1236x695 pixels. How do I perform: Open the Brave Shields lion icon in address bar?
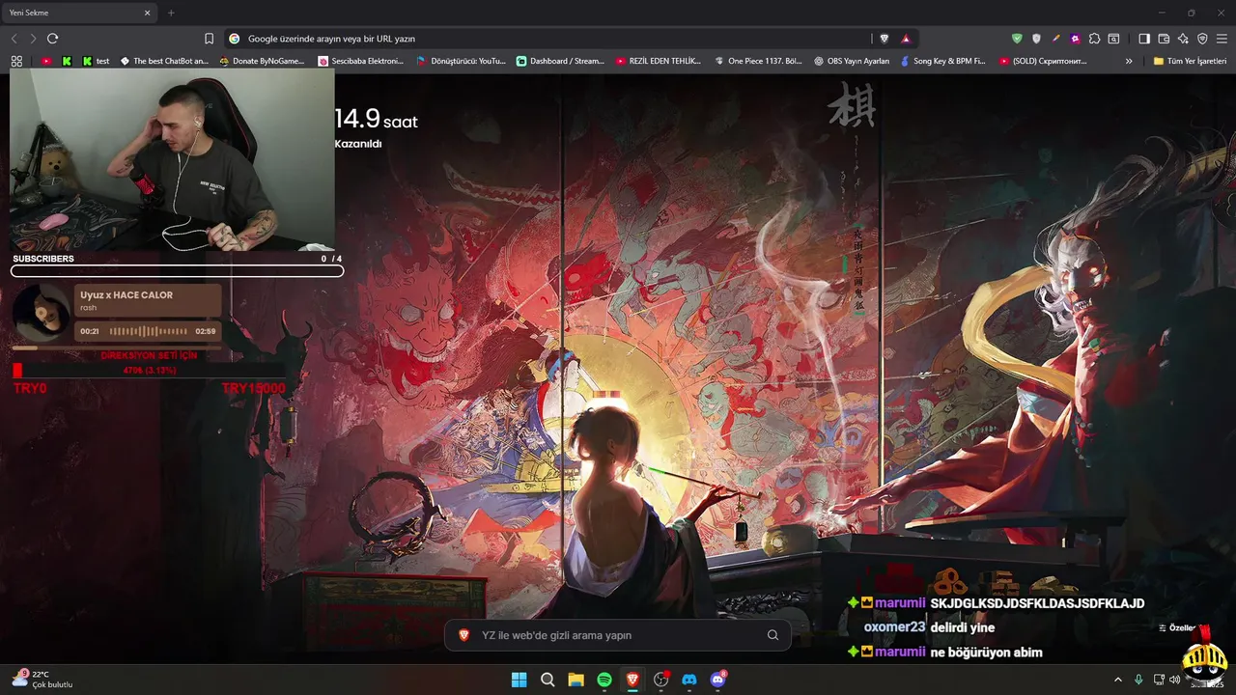[884, 39]
